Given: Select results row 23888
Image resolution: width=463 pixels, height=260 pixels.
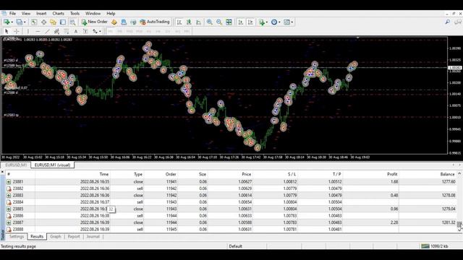Looking at the screenshot, I should tap(231, 230).
